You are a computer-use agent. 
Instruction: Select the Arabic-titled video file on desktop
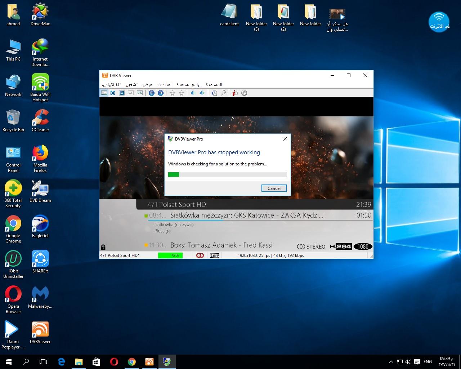coord(337,20)
